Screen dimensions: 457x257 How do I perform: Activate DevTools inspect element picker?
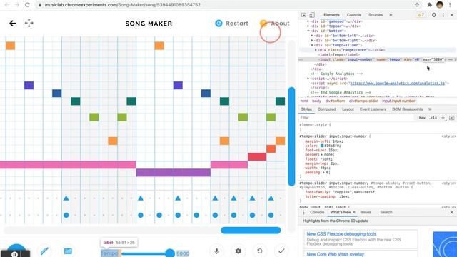click(303, 15)
